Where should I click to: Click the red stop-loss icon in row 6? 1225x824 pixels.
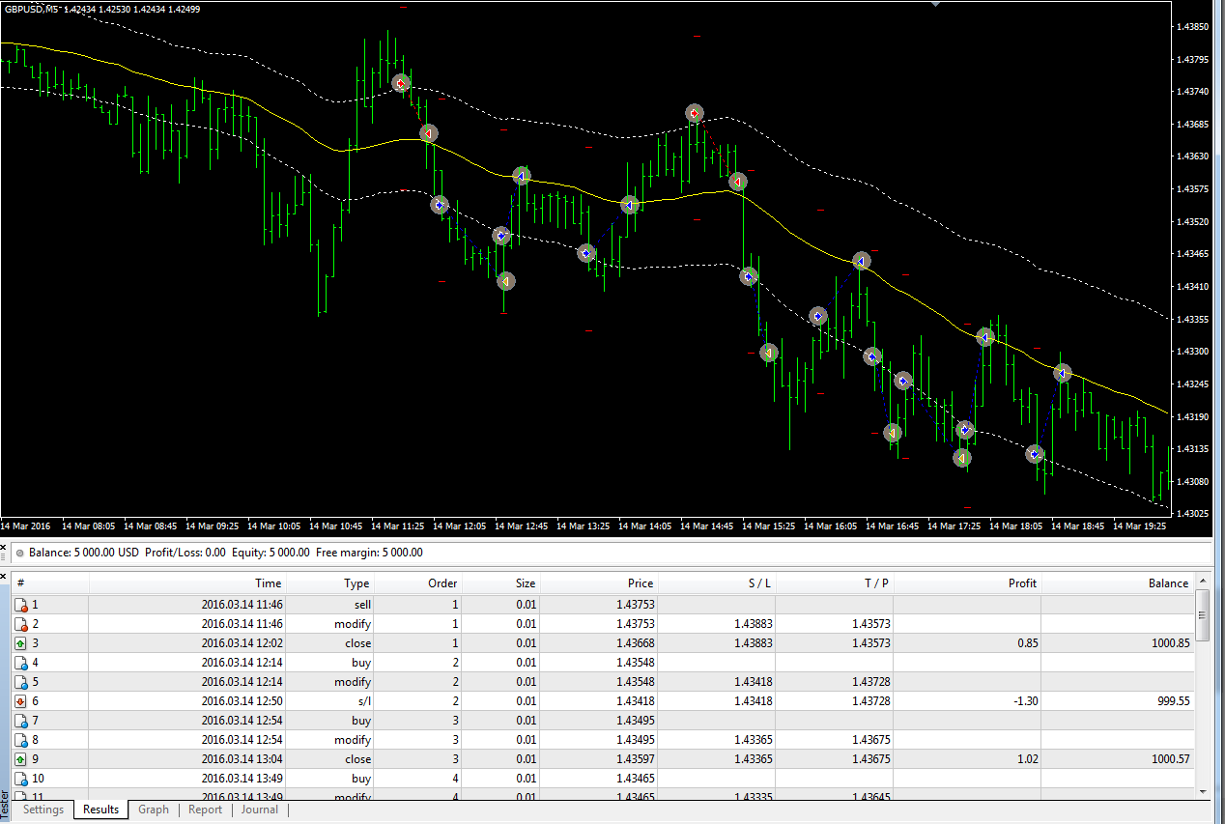(x=21, y=701)
